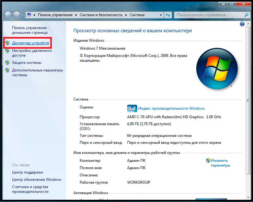The width and height of the screenshot is (253, 202).
Task: Expand the arrow after Система и безопасность breadcrumb
Action: pos(126,15)
